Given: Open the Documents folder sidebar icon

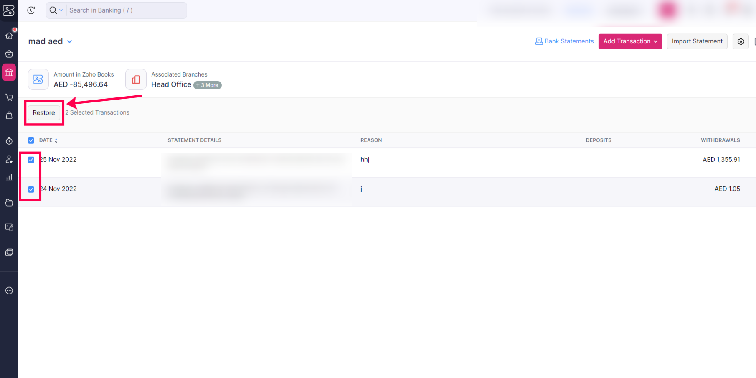Looking at the screenshot, I should [9, 203].
